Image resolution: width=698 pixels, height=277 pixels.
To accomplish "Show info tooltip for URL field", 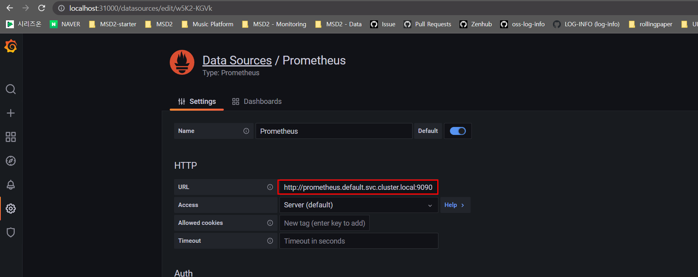I will tap(270, 187).
